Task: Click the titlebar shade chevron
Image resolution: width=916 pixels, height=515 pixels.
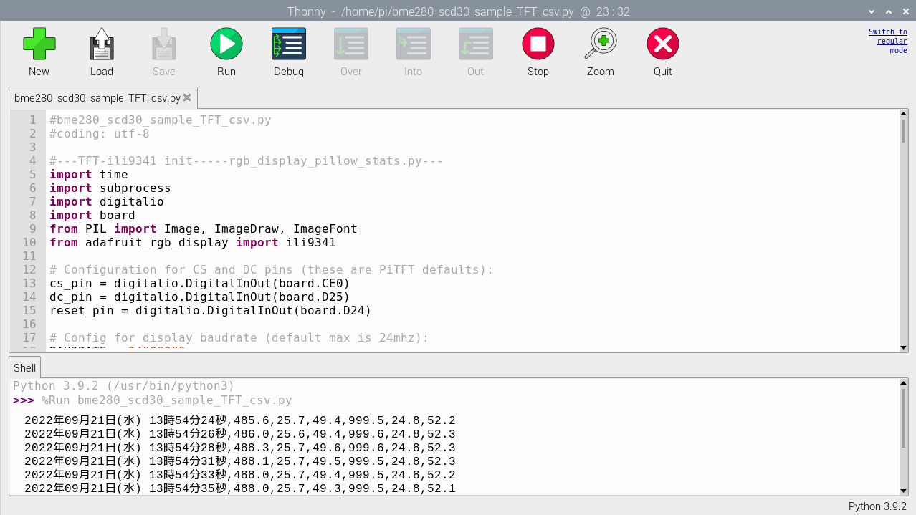Action: (x=871, y=11)
